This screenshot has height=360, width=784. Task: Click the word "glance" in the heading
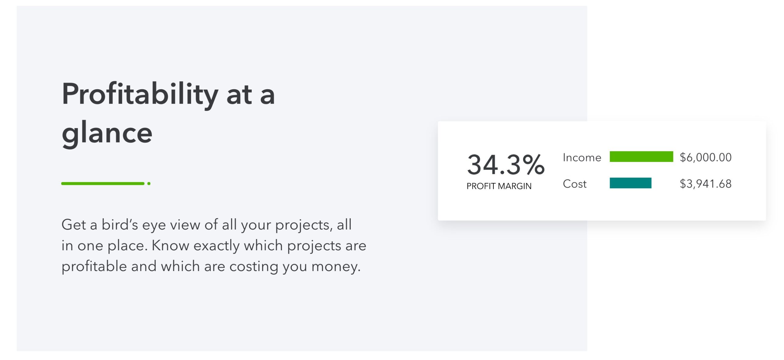click(107, 133)
